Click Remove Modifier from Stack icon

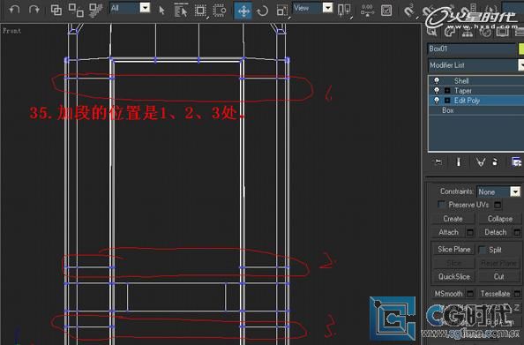[x=495, y=162]
